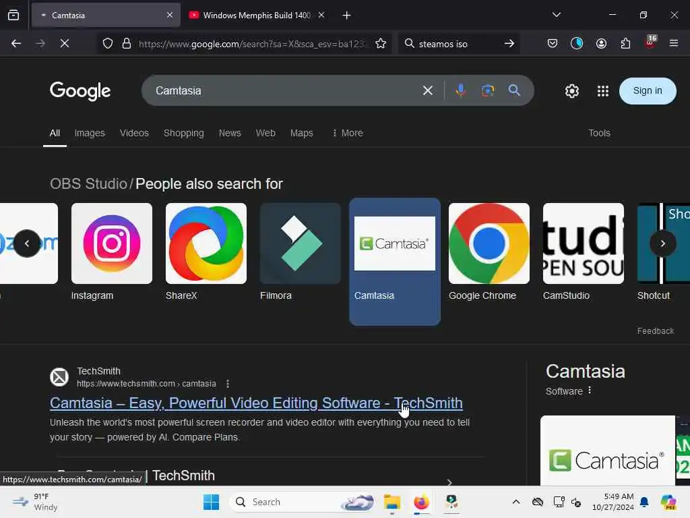
Task: Show previous carousel suggestions
Action: tap(27, 243)
